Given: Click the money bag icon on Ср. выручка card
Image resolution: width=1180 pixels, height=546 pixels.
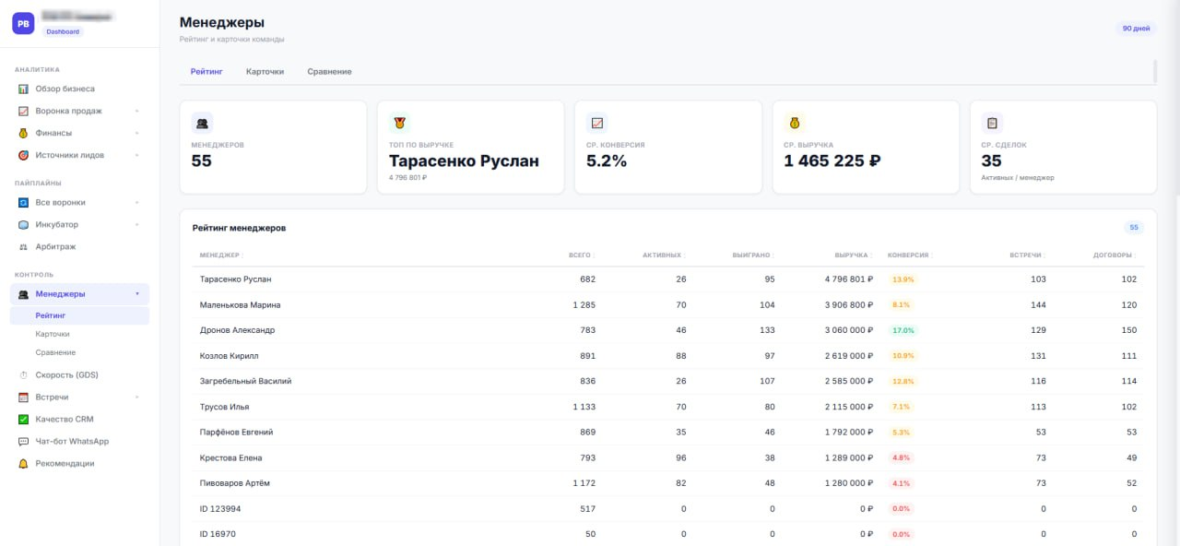Looking at the screenshot, I should coord(795,122).
